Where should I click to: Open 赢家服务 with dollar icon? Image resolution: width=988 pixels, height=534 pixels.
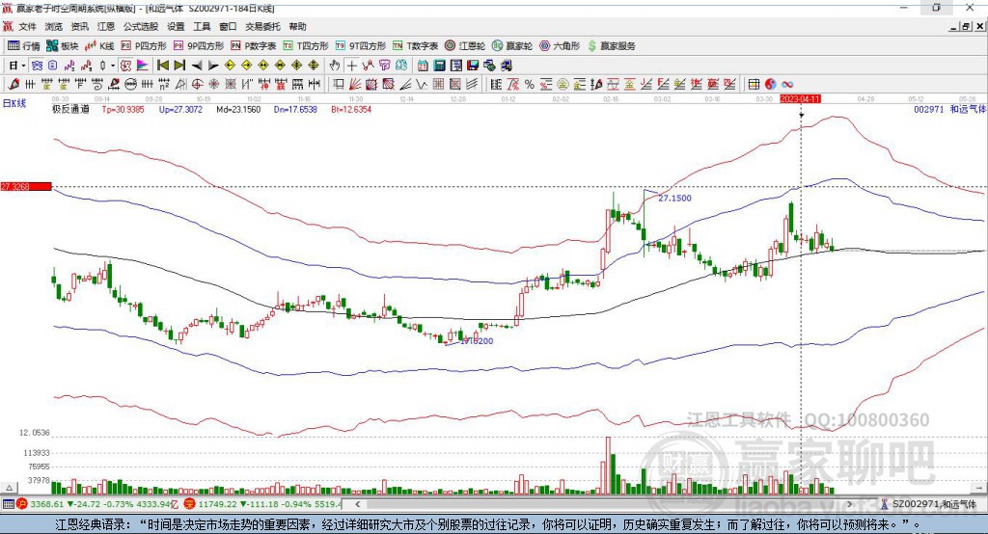coord(611,46)
